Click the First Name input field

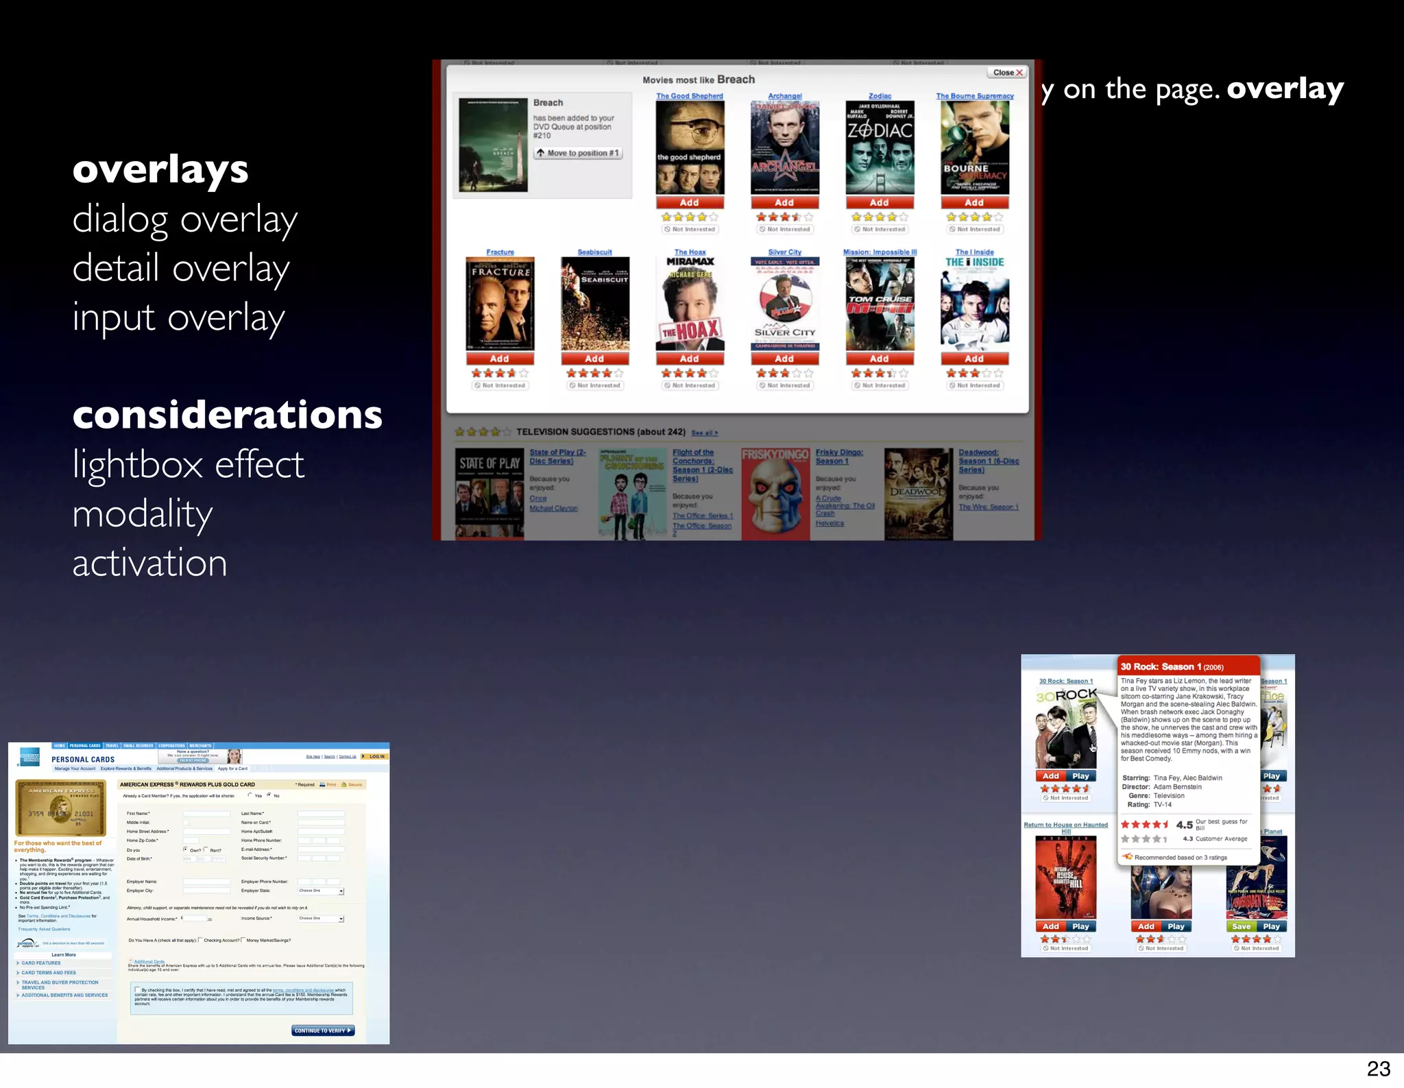[206, 814]
